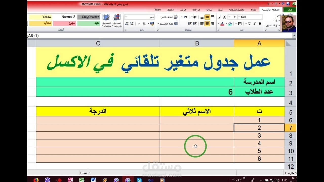Open Word from the taskbar
Viewport: 324px width, 182px height.
tap(93, 180)
